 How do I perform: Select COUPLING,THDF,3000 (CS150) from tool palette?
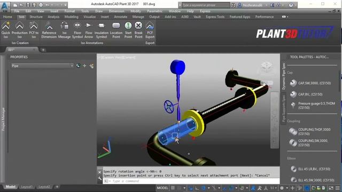pyautogui.click(x=310, y=132)
